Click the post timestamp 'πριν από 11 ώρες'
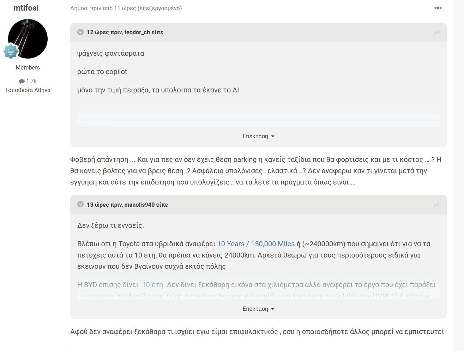464x351 pixels. pyautogui.click(x=113, y=8)
